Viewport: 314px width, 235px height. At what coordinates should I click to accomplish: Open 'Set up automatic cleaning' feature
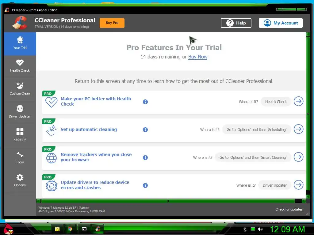(x=89, y=129)
